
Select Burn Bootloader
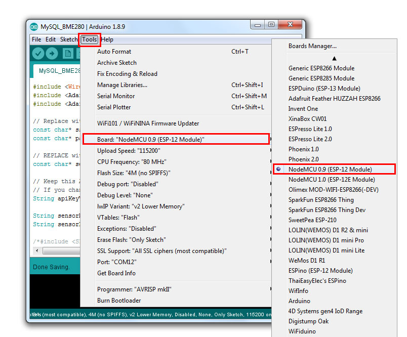pyautogui.click(x=177, y=301)
